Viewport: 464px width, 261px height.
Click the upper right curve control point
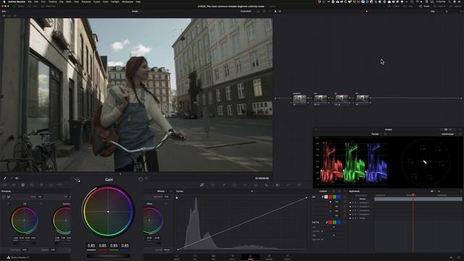click(x=307, y=198)
